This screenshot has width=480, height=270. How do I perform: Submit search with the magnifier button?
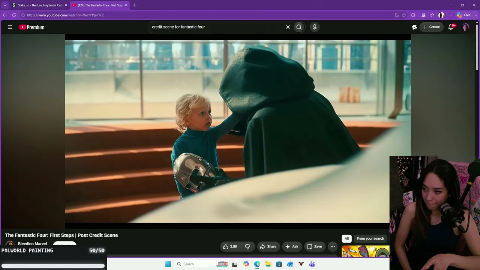pos(299,27)
